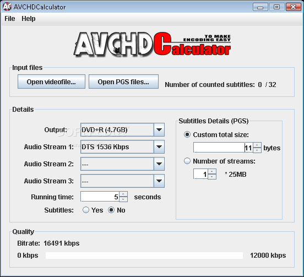Decrease running time with down arrow
The image size is (304, 277).
(x=123, y=199)
